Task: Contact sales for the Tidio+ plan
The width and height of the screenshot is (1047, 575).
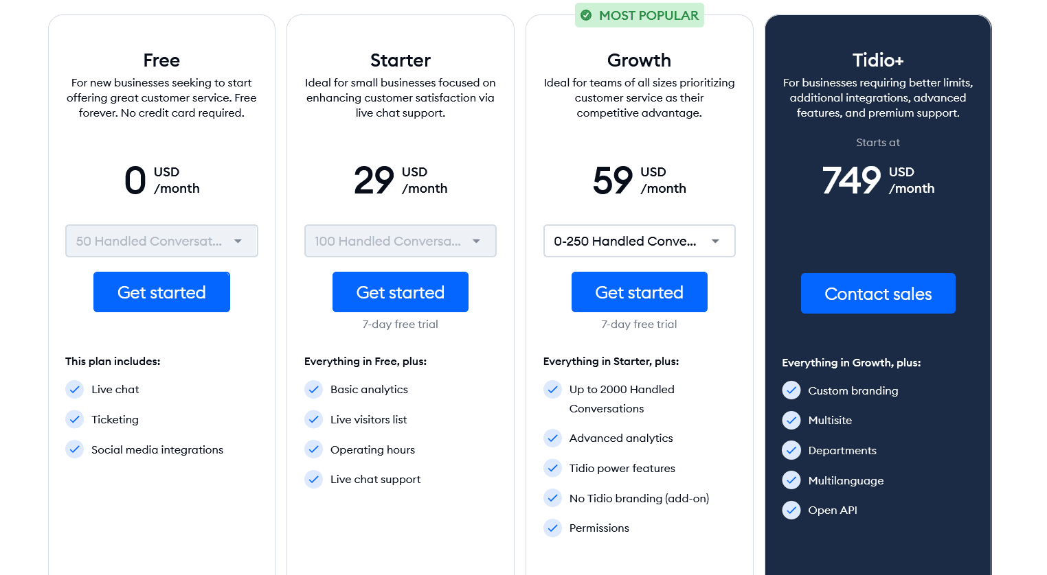Action: tap(878, 294)
